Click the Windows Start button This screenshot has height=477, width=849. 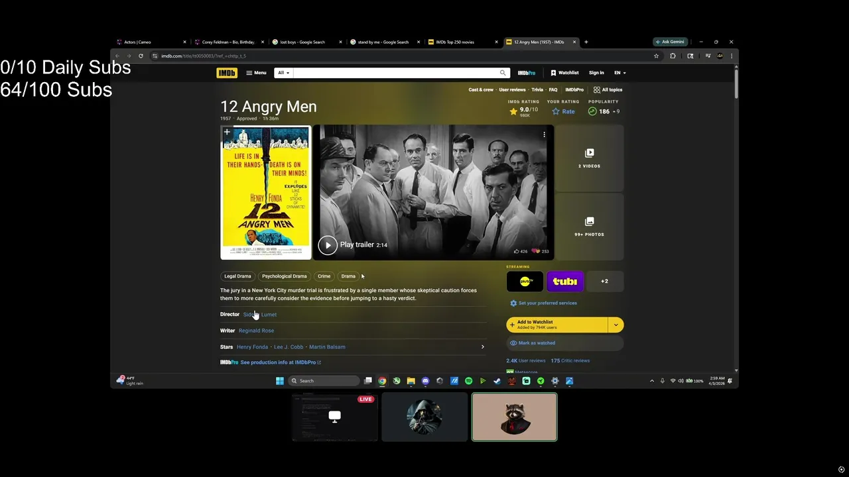[x=280, y=381]
